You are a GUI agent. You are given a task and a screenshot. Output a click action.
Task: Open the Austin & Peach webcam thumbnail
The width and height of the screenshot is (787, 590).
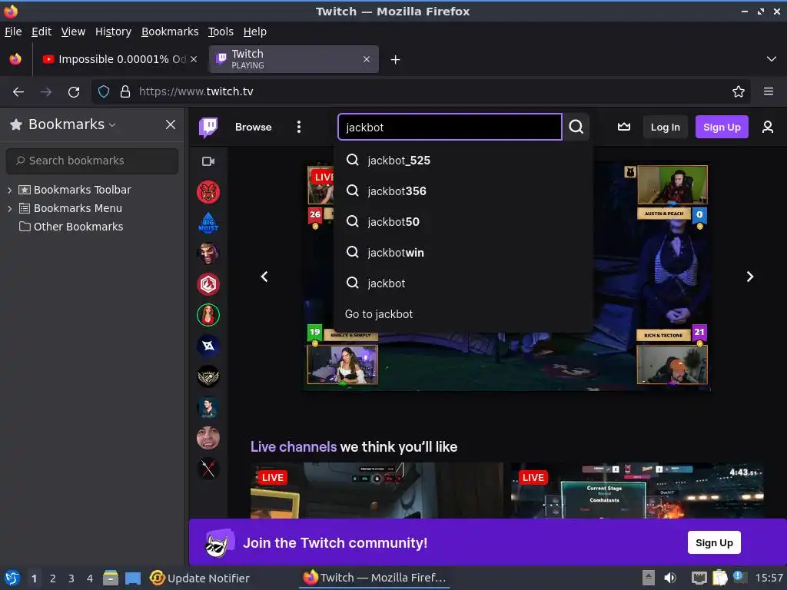point(672,184)
